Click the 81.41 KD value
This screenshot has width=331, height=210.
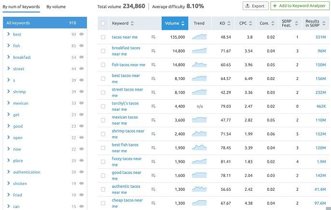click(226, 161)
